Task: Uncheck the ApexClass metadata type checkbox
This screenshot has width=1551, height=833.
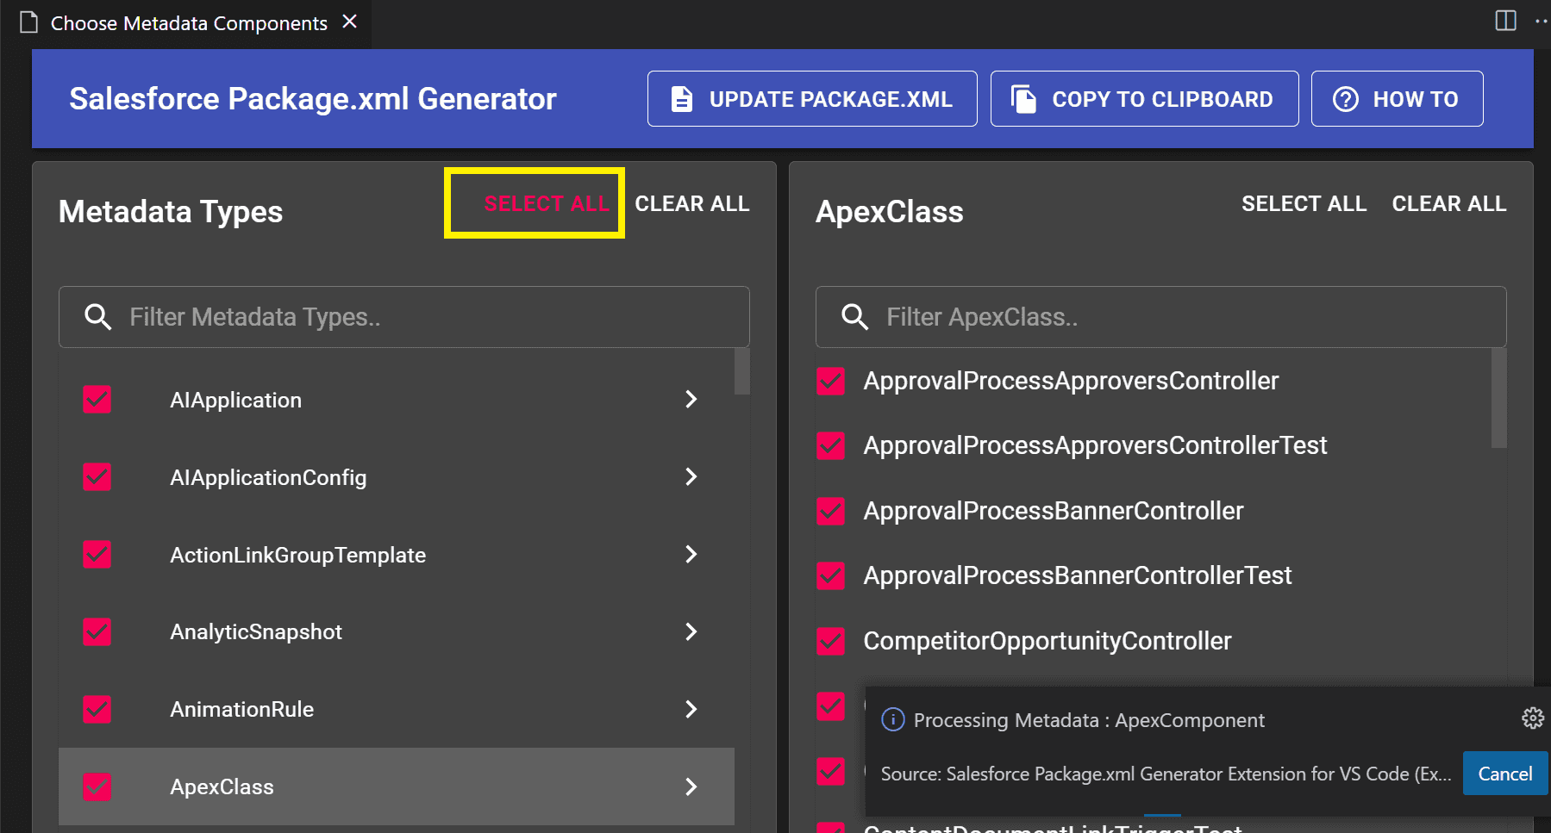Action: pyautogui.click(x=97, y=786)
